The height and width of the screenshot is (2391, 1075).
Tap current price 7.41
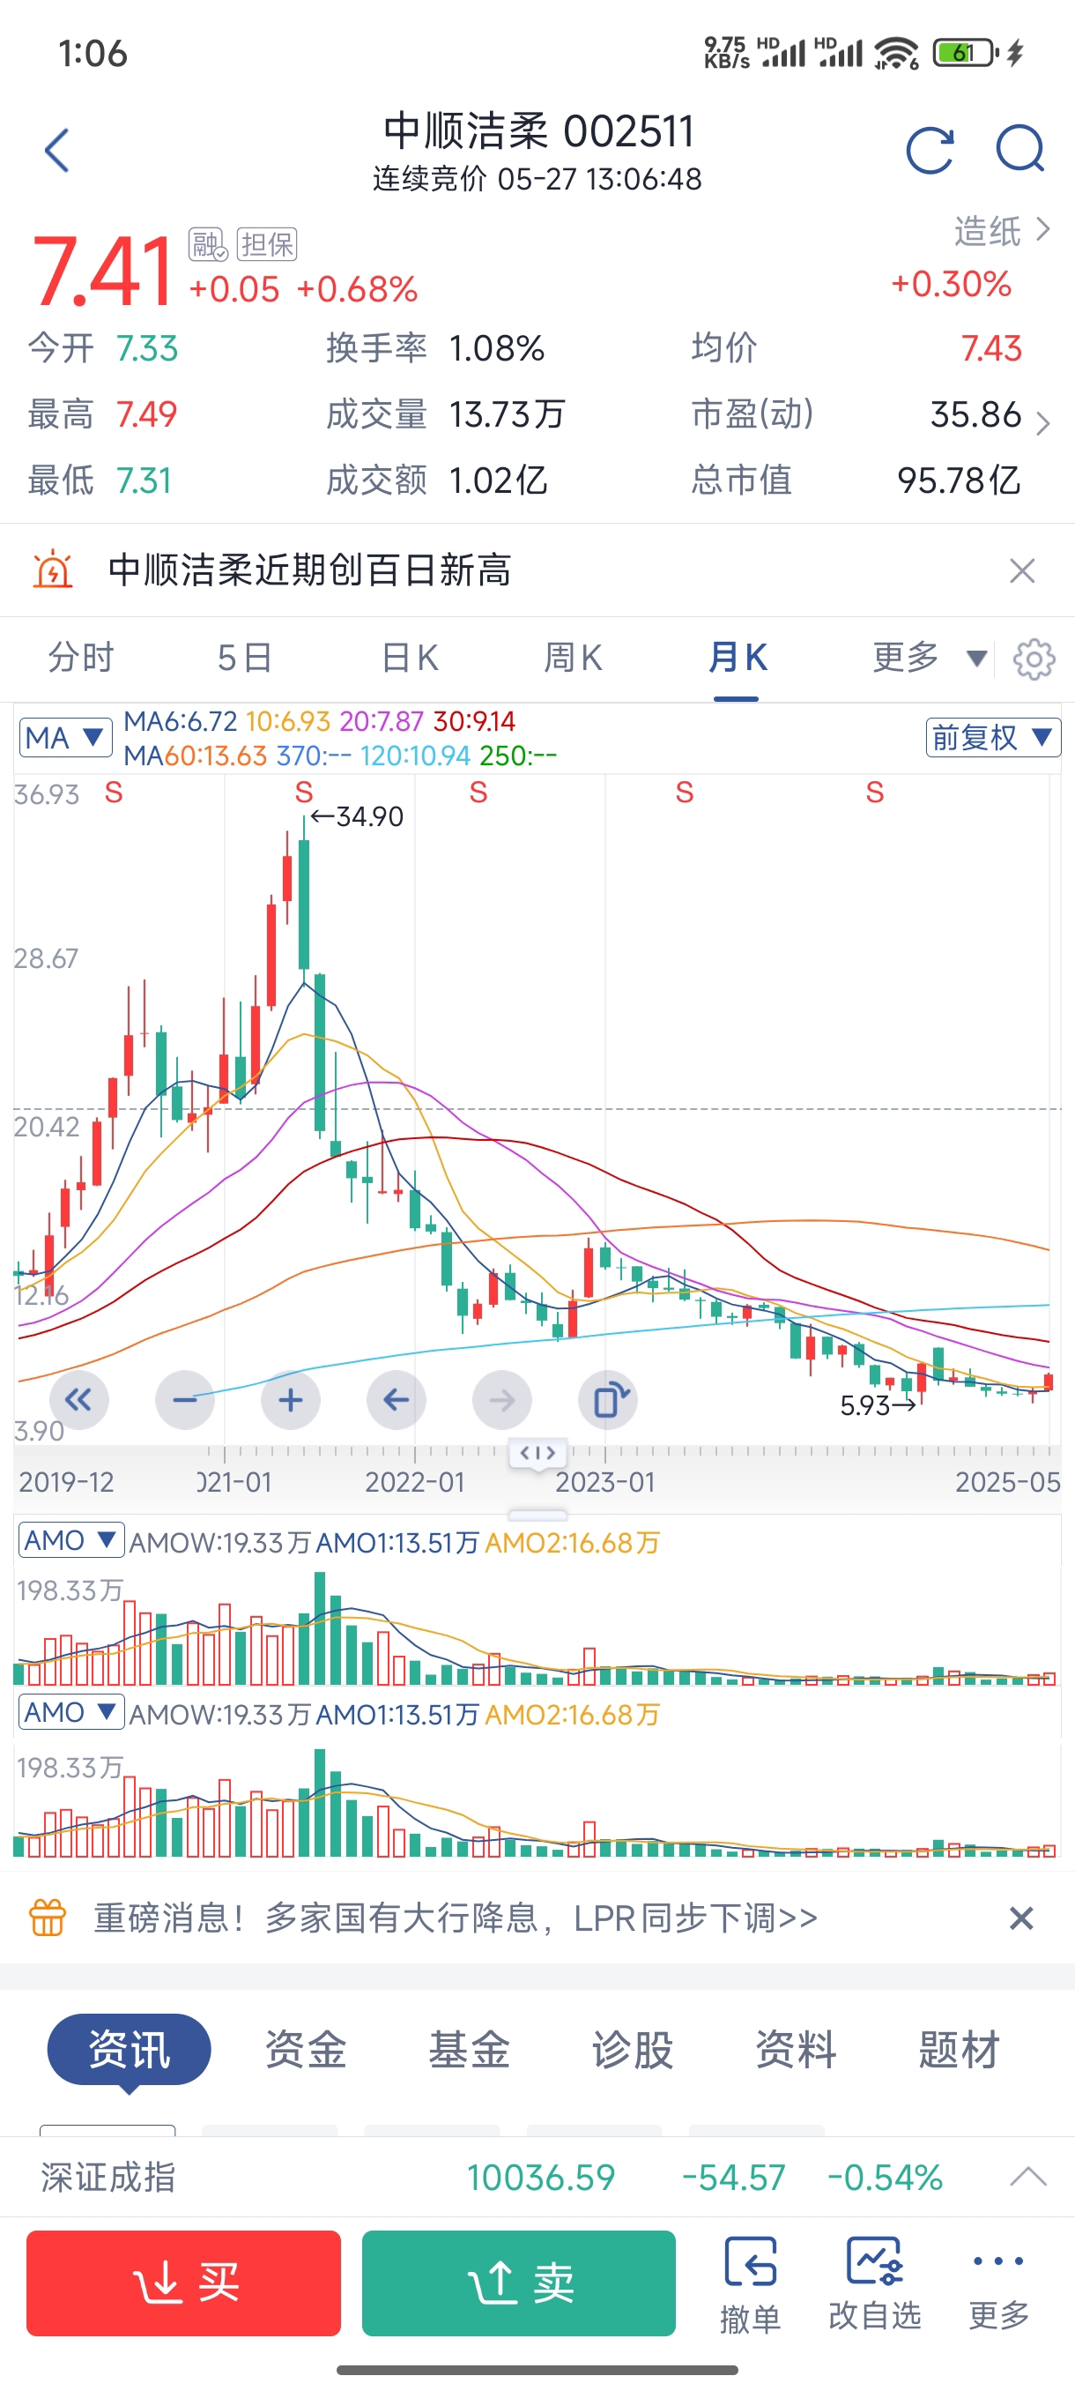point(102,270)
